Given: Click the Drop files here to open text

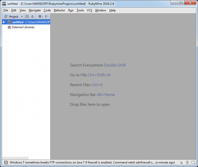Looking at the screenshot, I should (x=90, y=104).
